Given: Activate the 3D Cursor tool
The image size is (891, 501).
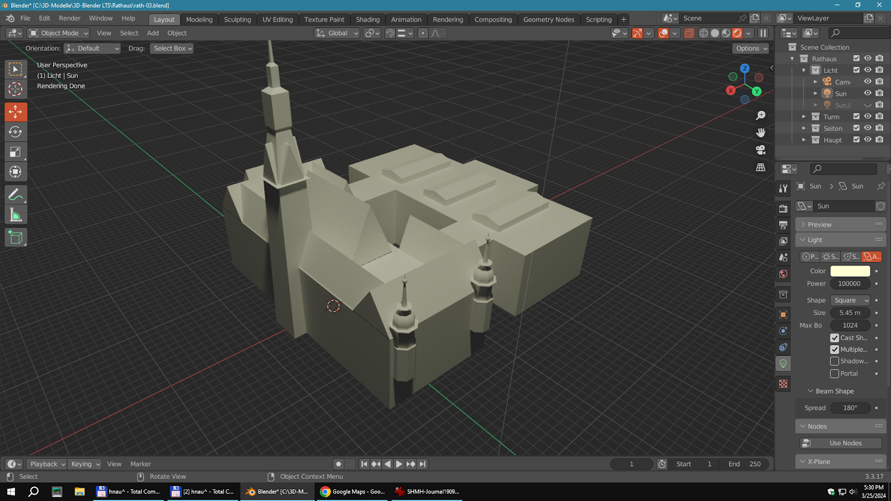Looking at the screenshot, I should (x=16, y=89).
